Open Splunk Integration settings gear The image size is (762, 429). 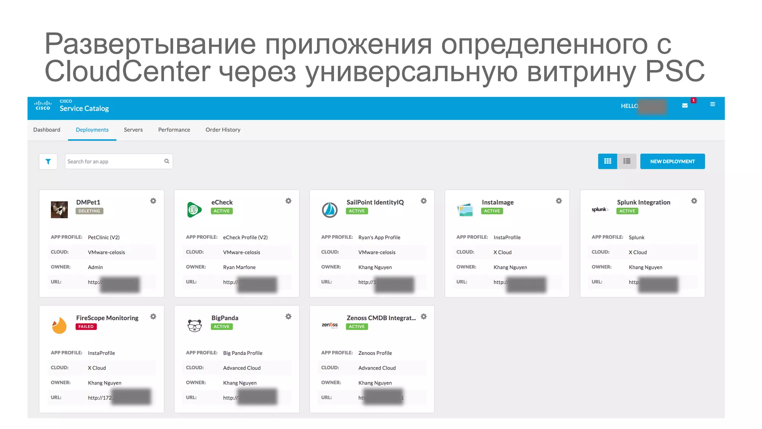tap(694, 201)
